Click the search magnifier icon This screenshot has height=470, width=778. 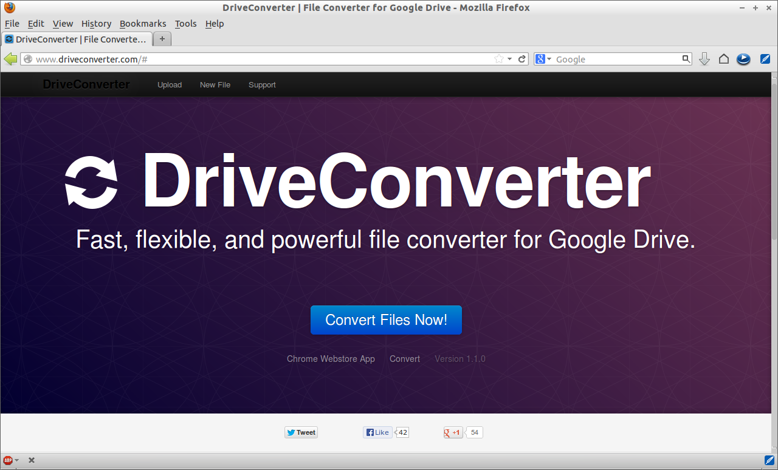pyautogui.click(x=686, y=59)
